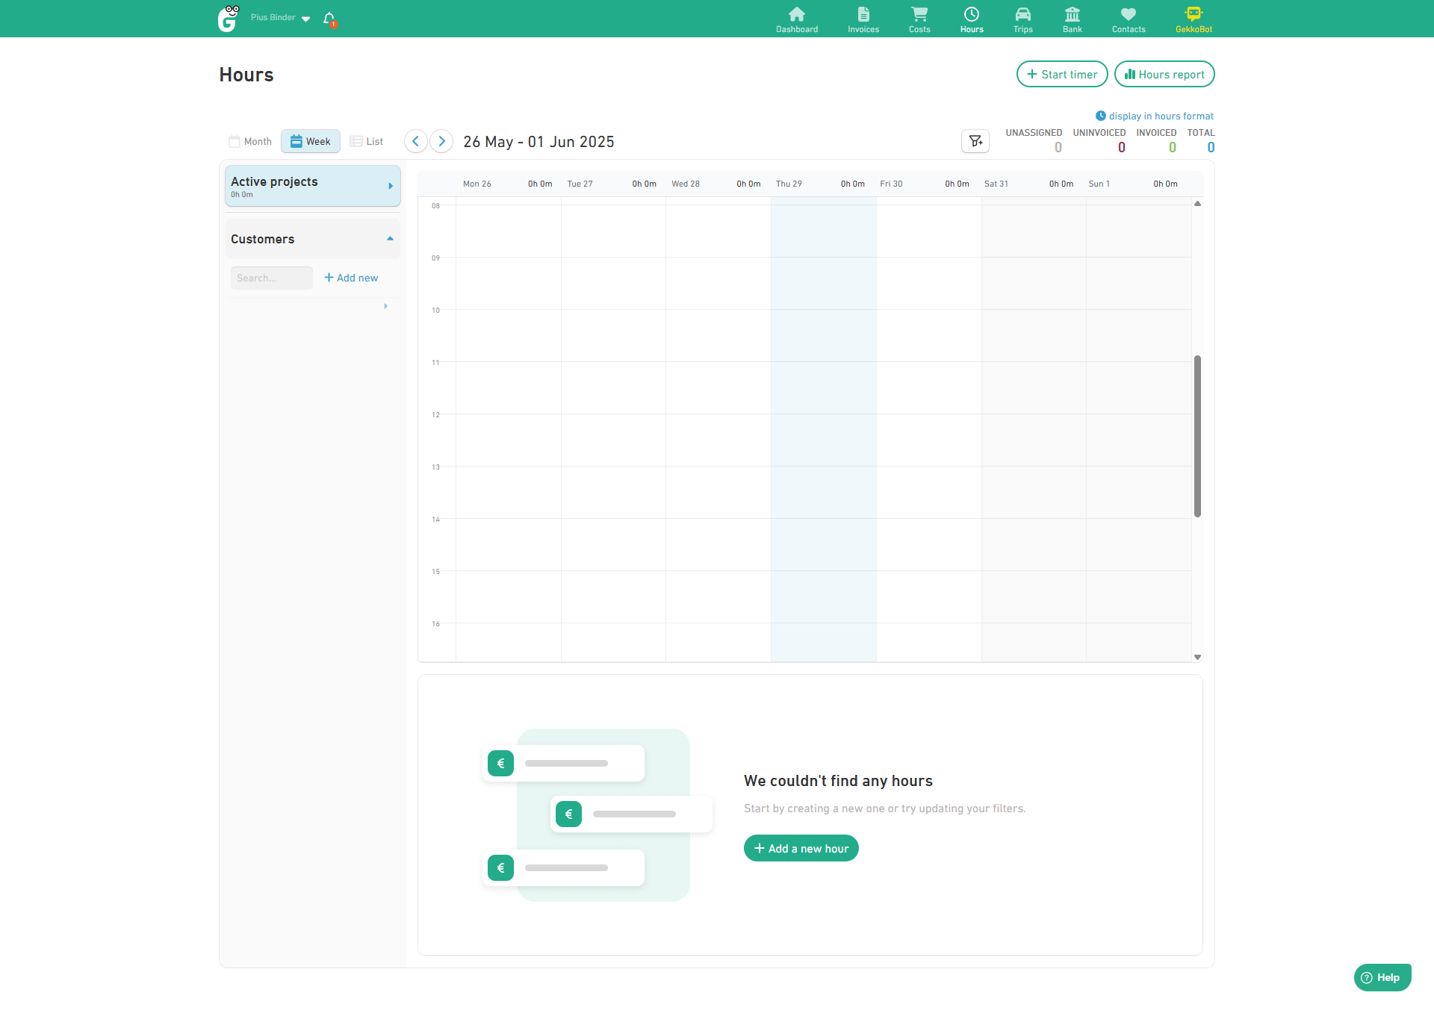Go to the previous week
The image size is (1434, 1016).
point(415,141)
